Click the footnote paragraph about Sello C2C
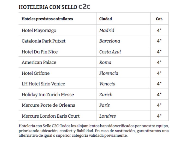177x141 pixels. coord(92,131)
